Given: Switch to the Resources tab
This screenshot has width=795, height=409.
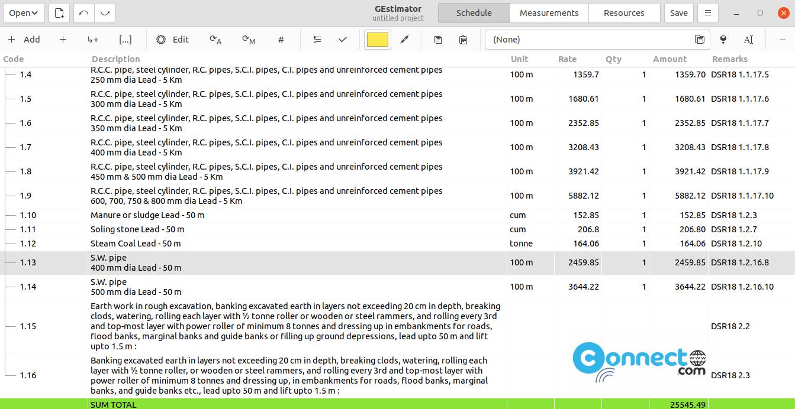Looking at the screenshot, I should 624,13.
